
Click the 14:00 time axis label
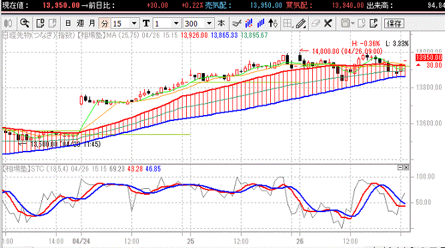click(x=56, y=241)
